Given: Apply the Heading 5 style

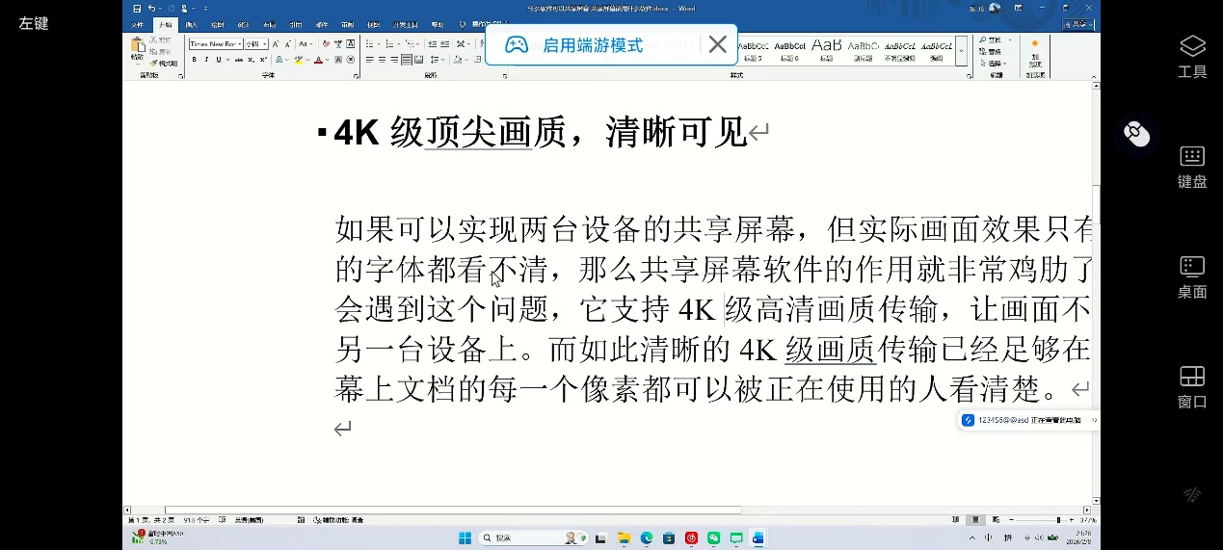Looking at the screenshot, I should coord(753,51).
